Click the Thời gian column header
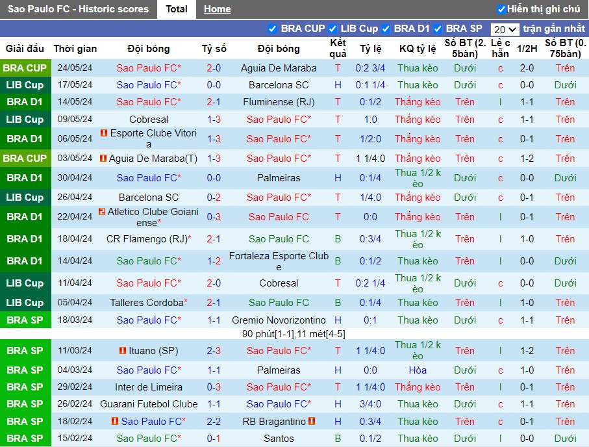 click(75, 49)
